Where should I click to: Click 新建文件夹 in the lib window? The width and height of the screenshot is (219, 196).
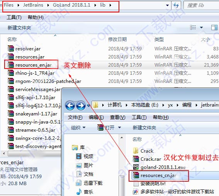click(x=19, y=28)
